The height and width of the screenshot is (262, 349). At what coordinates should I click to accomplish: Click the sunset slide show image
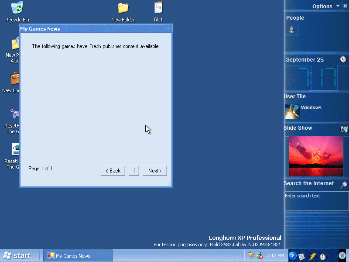[x=316, y=156]
